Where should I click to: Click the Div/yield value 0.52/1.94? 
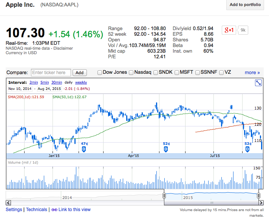click(203, 28)
